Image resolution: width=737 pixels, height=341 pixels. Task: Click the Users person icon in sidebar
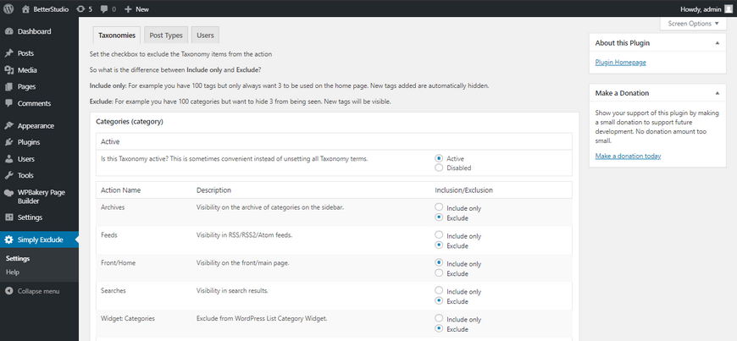(8, 159)
